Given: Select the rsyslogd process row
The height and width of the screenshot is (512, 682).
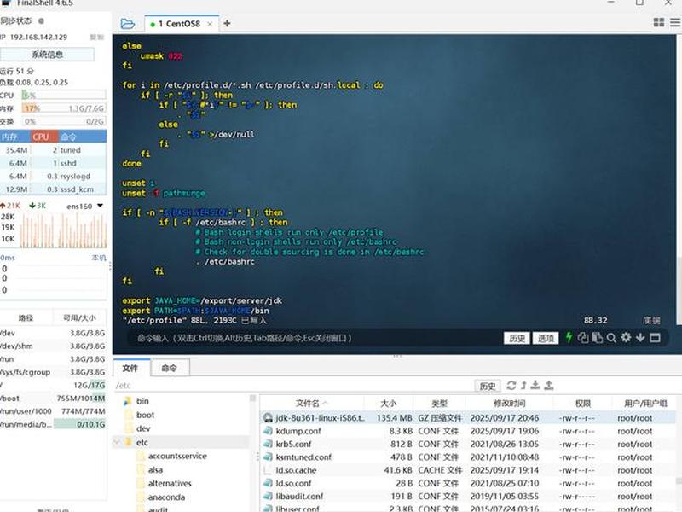Looking at the screenshot, I should (x=53, y=176).
